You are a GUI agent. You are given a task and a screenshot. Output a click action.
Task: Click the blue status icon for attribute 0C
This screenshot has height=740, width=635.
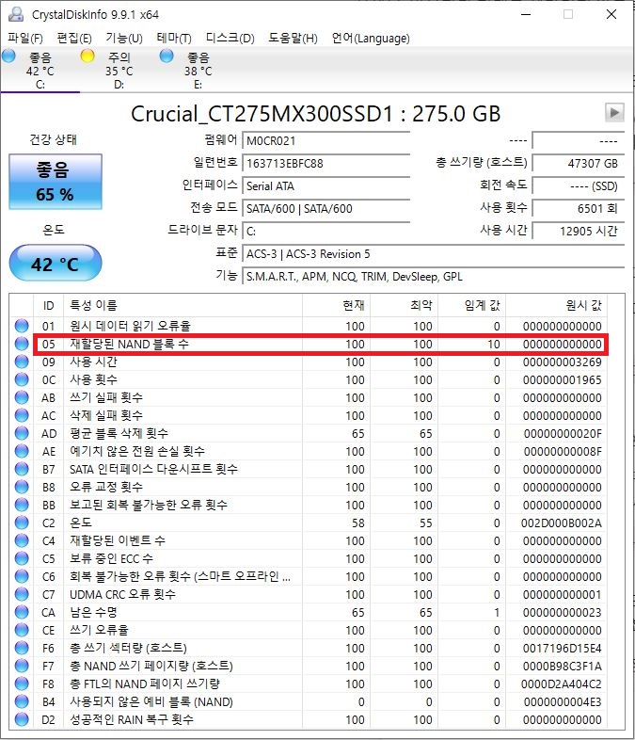pos(22,379)
